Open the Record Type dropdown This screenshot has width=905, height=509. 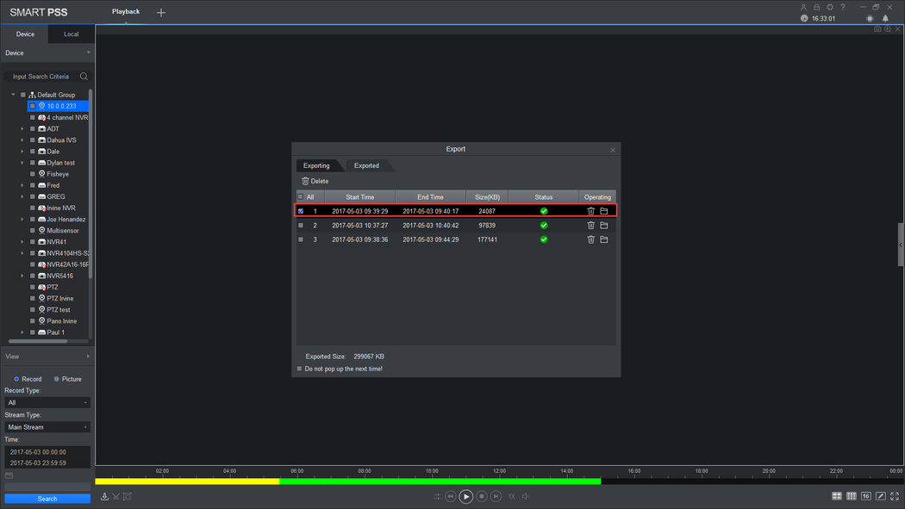click(47, 402)
